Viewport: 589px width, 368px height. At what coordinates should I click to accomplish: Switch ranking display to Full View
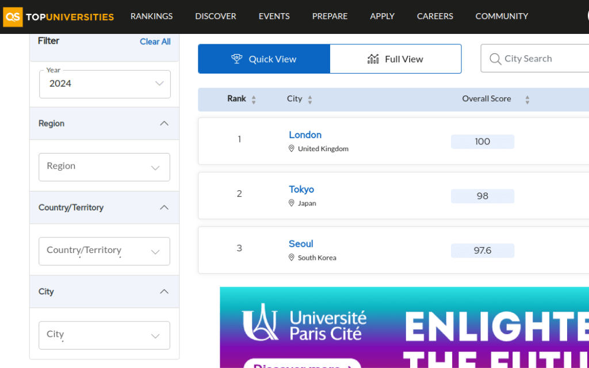tap(396, 58)
